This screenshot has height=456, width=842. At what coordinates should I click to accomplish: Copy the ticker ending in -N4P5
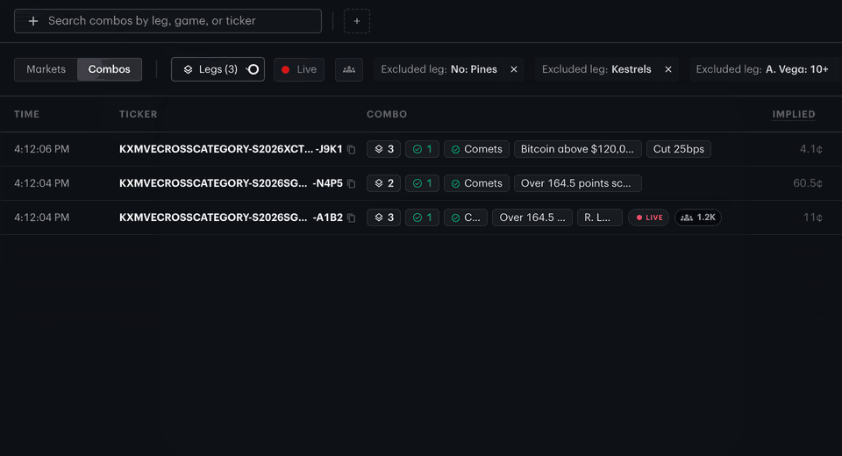click(x=351, y=183)
